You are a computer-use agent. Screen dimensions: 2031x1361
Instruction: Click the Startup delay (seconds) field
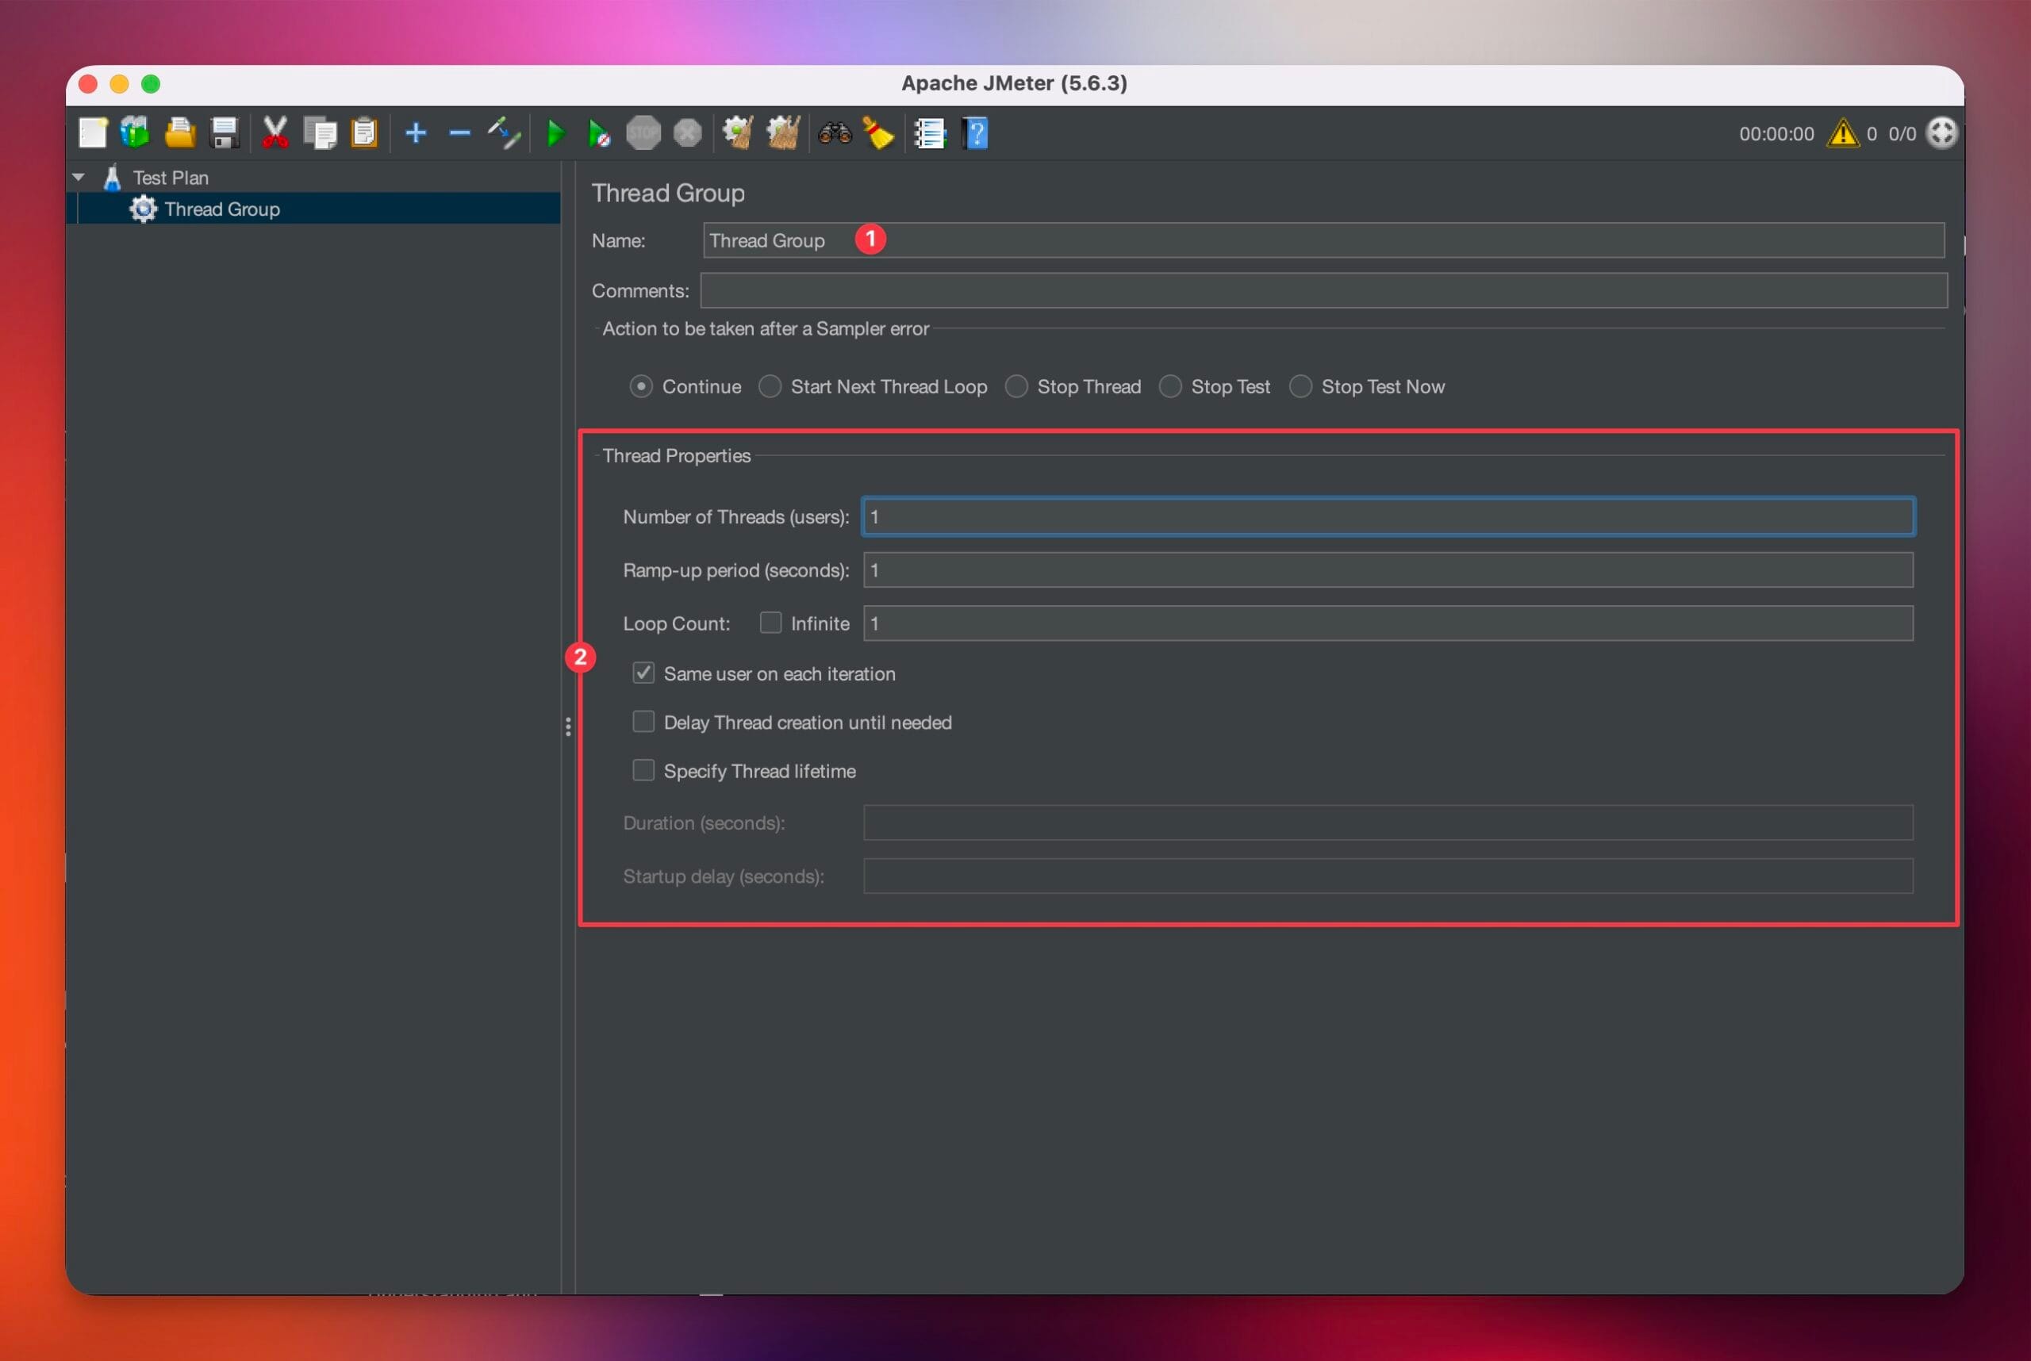point(1388,876)
